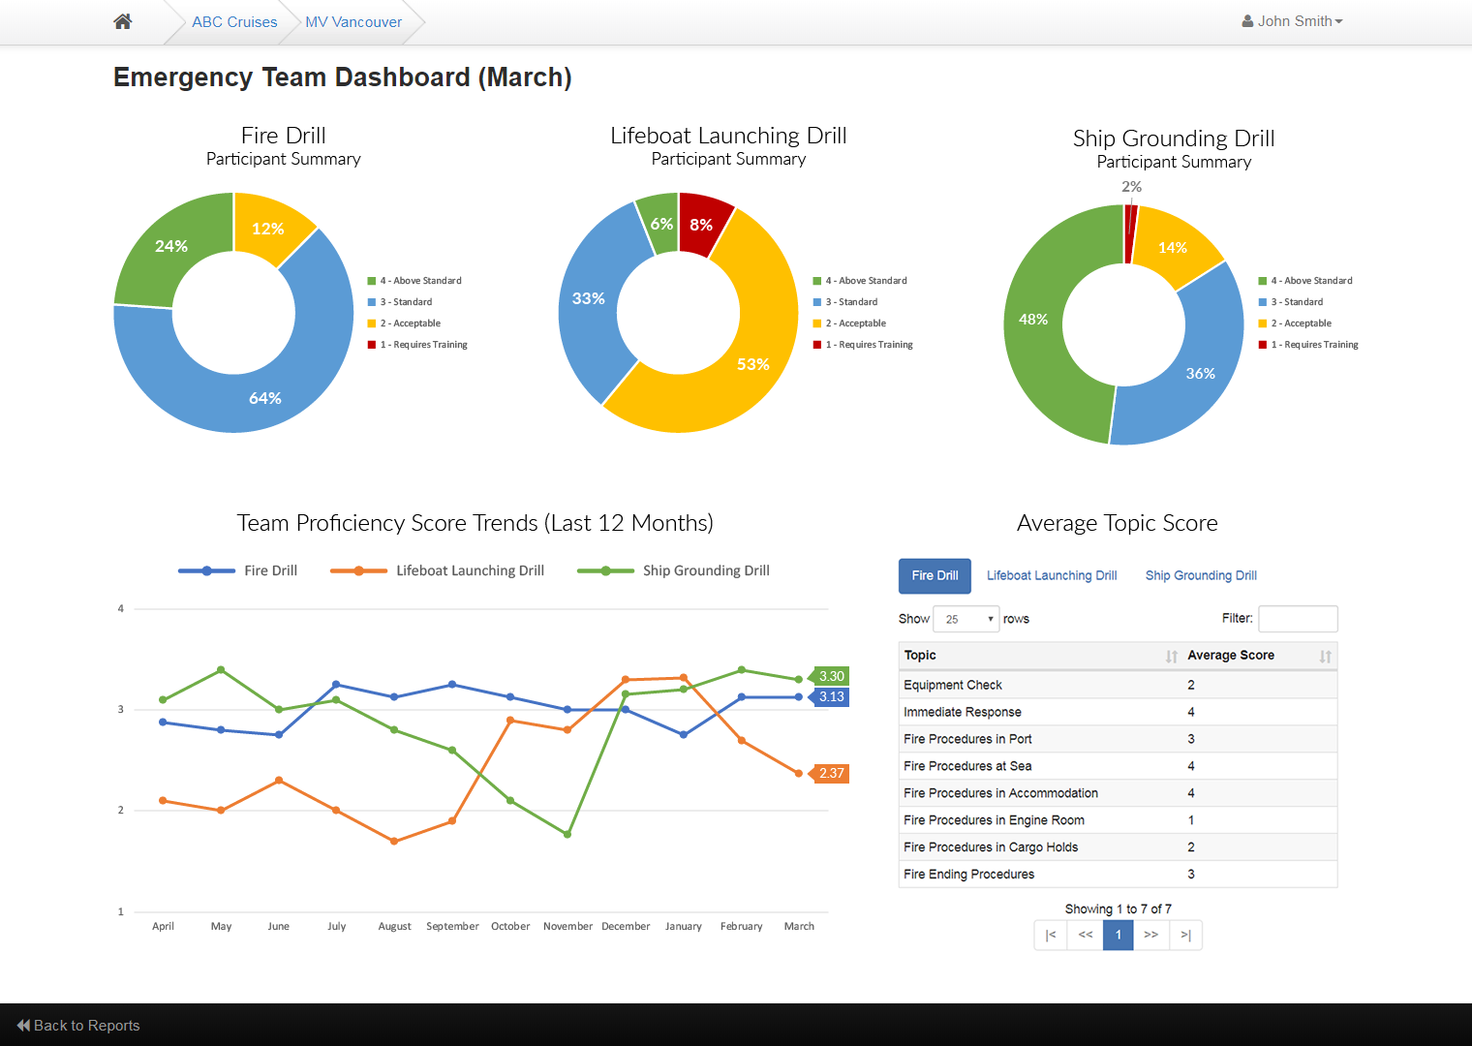Toggle '4 - Above Standard' in Fire Drill legend
Image resolution: width=1472 pixels, height=1046 pixels.
coord(414,281)
